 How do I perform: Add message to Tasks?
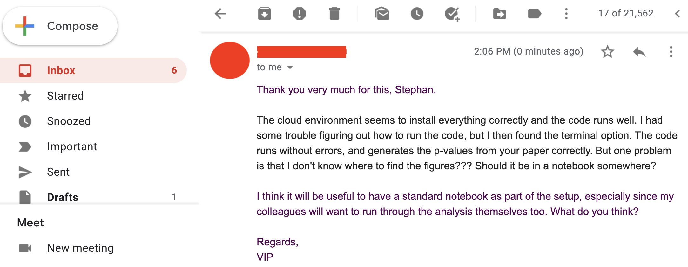click(x=452, y=14)
